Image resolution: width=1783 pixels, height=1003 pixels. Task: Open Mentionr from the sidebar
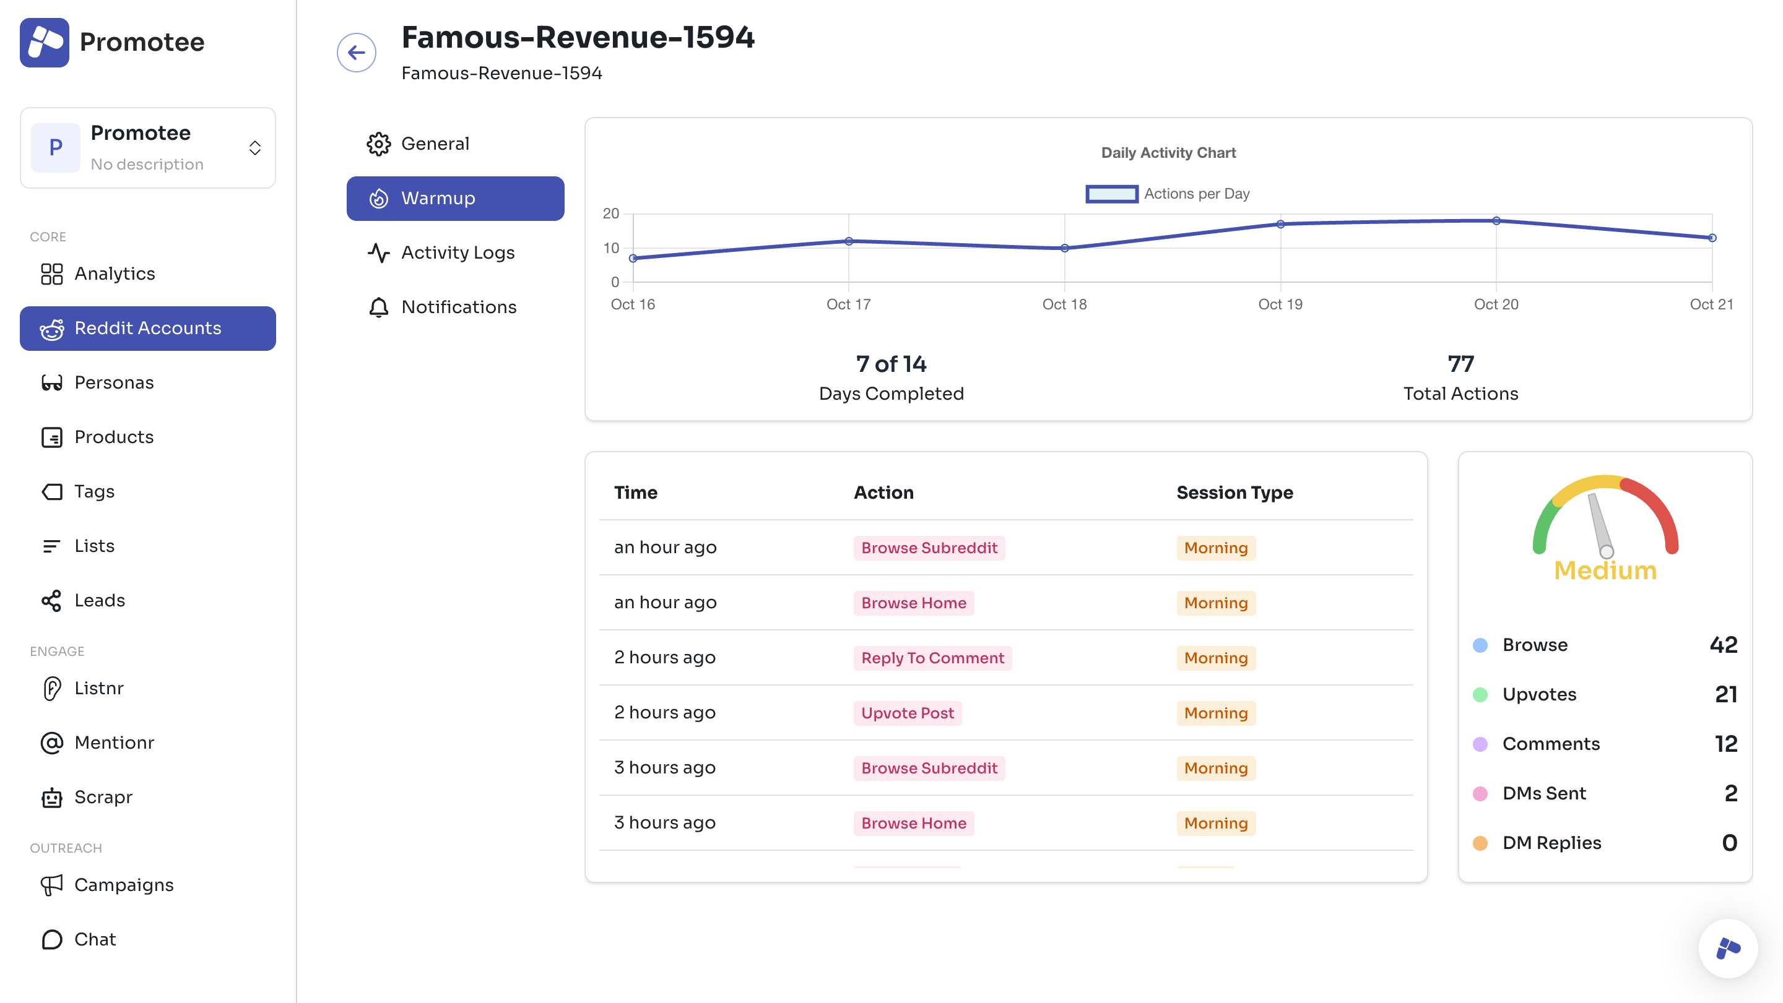click(113, 743)
